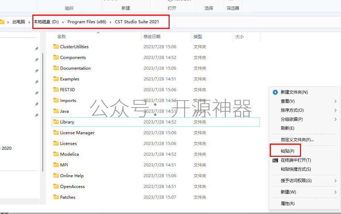Select the Patches folder icon

point(56,197)
